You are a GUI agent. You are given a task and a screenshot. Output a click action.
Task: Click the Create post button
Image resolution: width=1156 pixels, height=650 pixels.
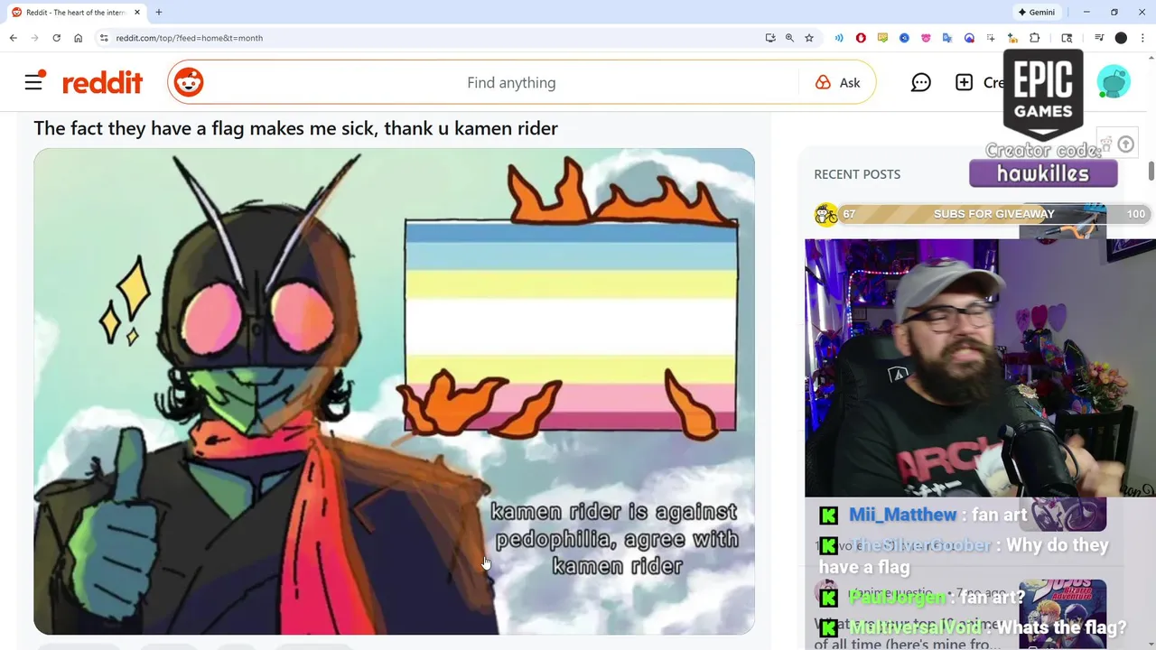pyautogui.click(x=980, y=82)
